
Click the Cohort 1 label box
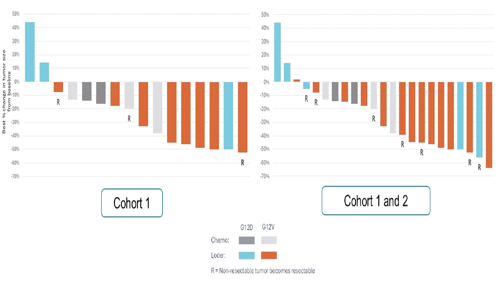(132, 203)
